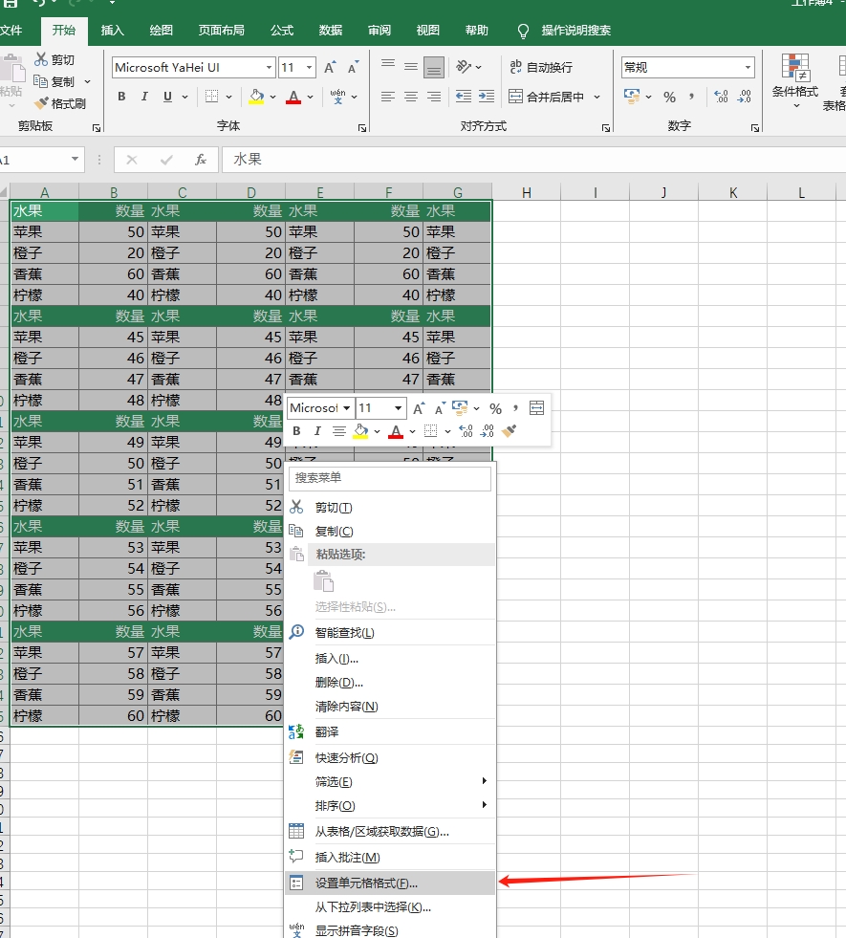
Task: Decrease decimal places in ribbon
Action: point(745,97)
